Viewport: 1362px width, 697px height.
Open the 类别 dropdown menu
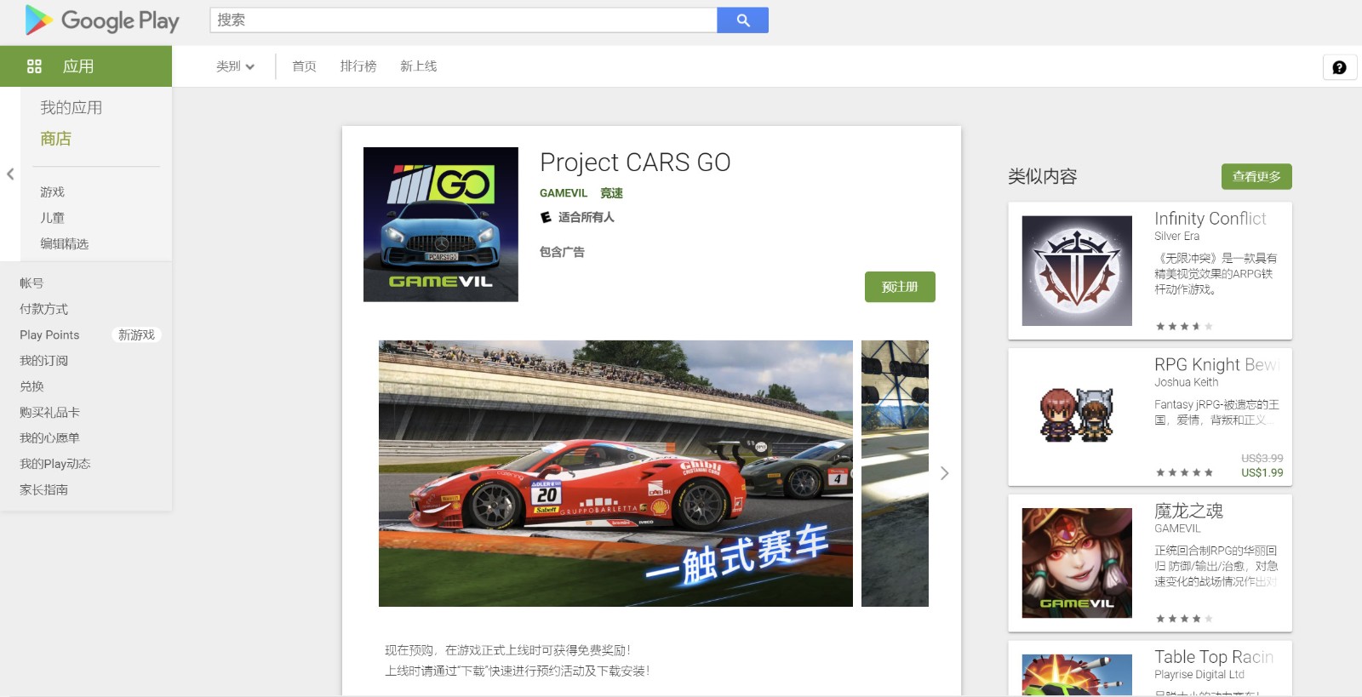coord(235,66)
